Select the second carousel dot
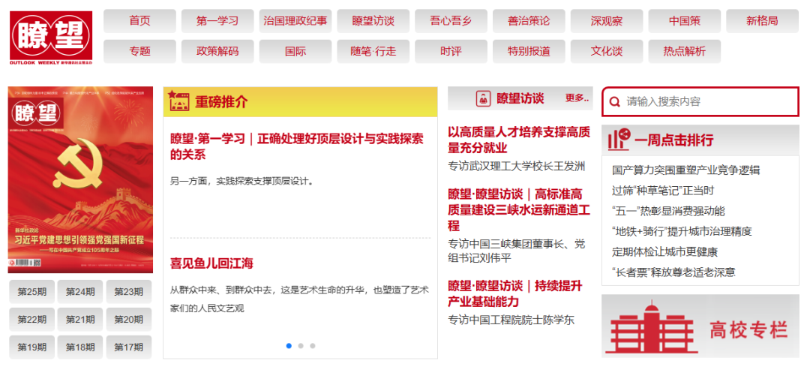This screenshot has height=367, width=810. [x=301, y=346]
